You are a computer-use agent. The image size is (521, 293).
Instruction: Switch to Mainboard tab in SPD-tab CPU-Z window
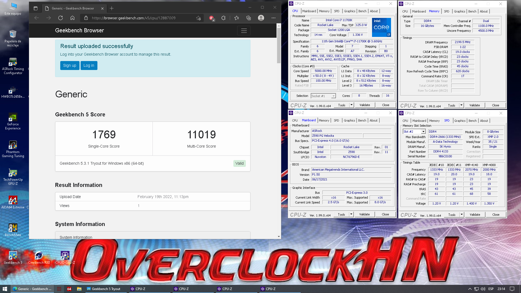tap(419, 121)
